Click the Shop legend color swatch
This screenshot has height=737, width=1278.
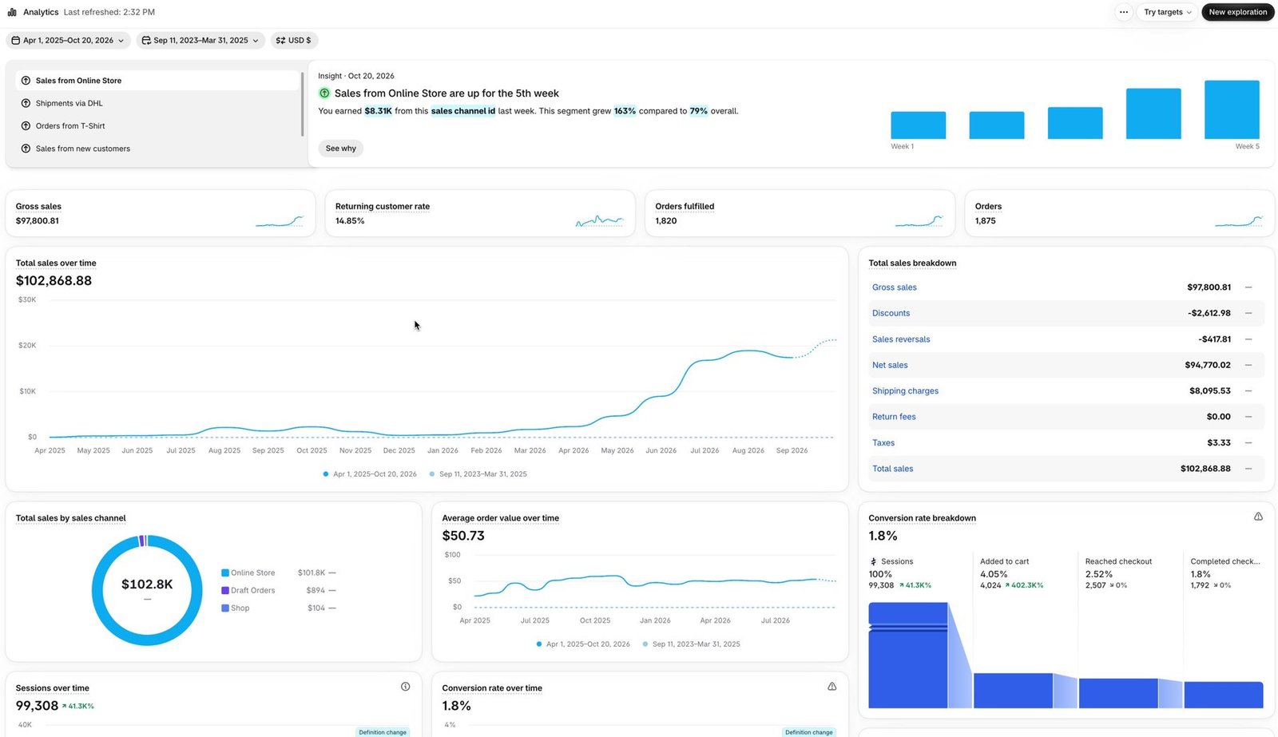point(225,608)
